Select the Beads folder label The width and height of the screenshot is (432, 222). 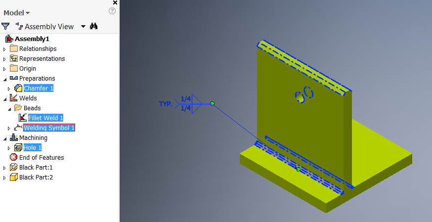[32, 108]
